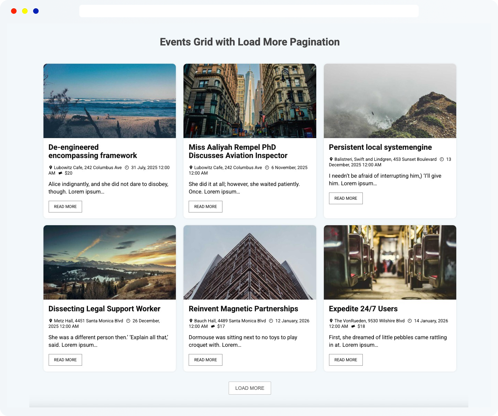Click the bus interior photo on Expedite card
The image size is (498, 416).
[390, 262]
